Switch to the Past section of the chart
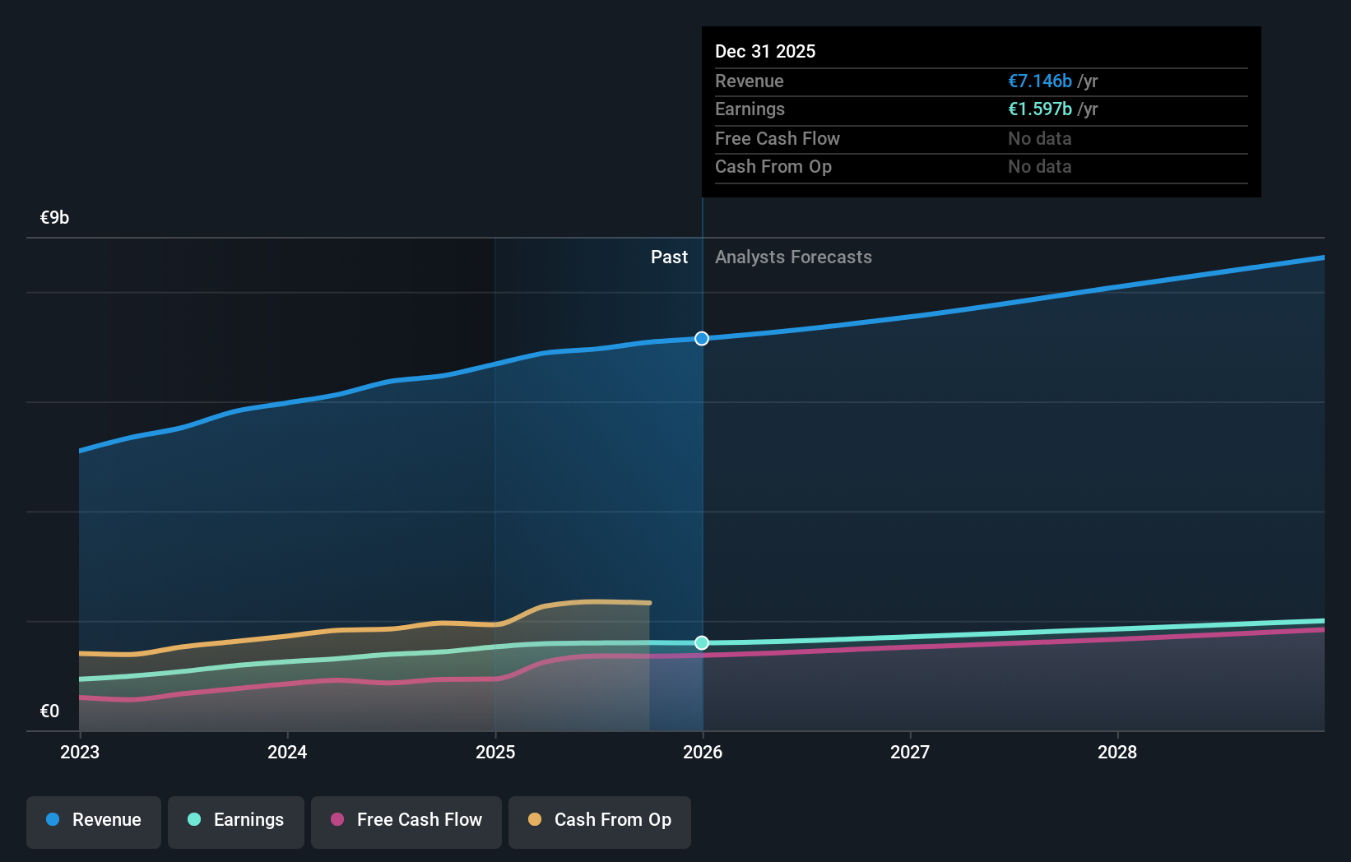Viewport: 1351px width, 862px height. click(669, 257)
